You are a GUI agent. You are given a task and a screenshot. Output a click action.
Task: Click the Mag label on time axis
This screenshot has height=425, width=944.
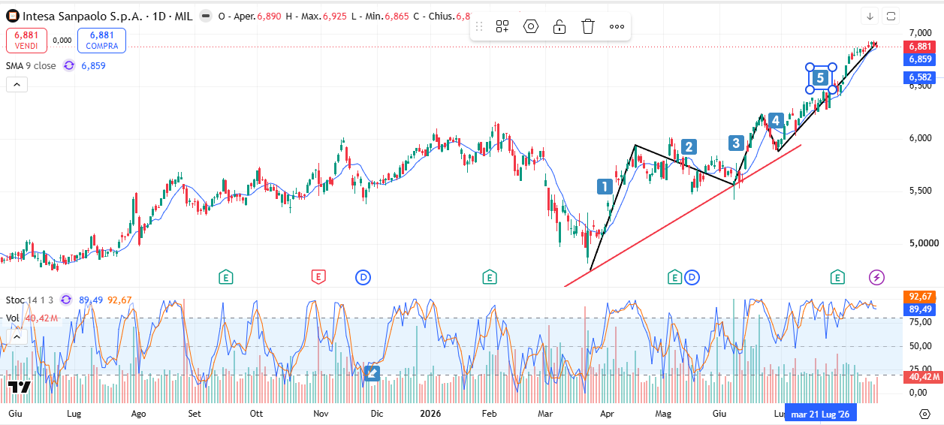pos(662,414)
